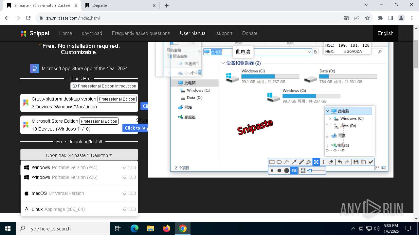This screenshot has height=235, width=419.
Task: Open the Cross-platform desktop version card
Action: pos(79,103)
